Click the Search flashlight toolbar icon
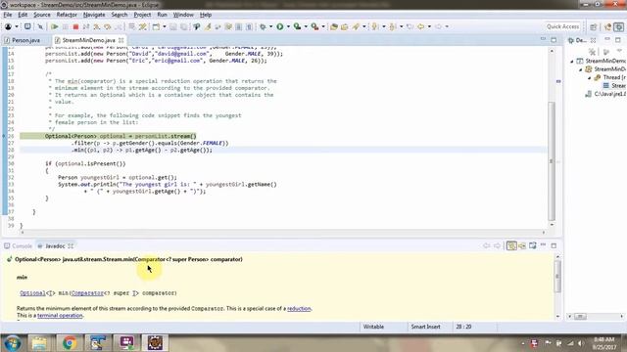 (356, 26)
